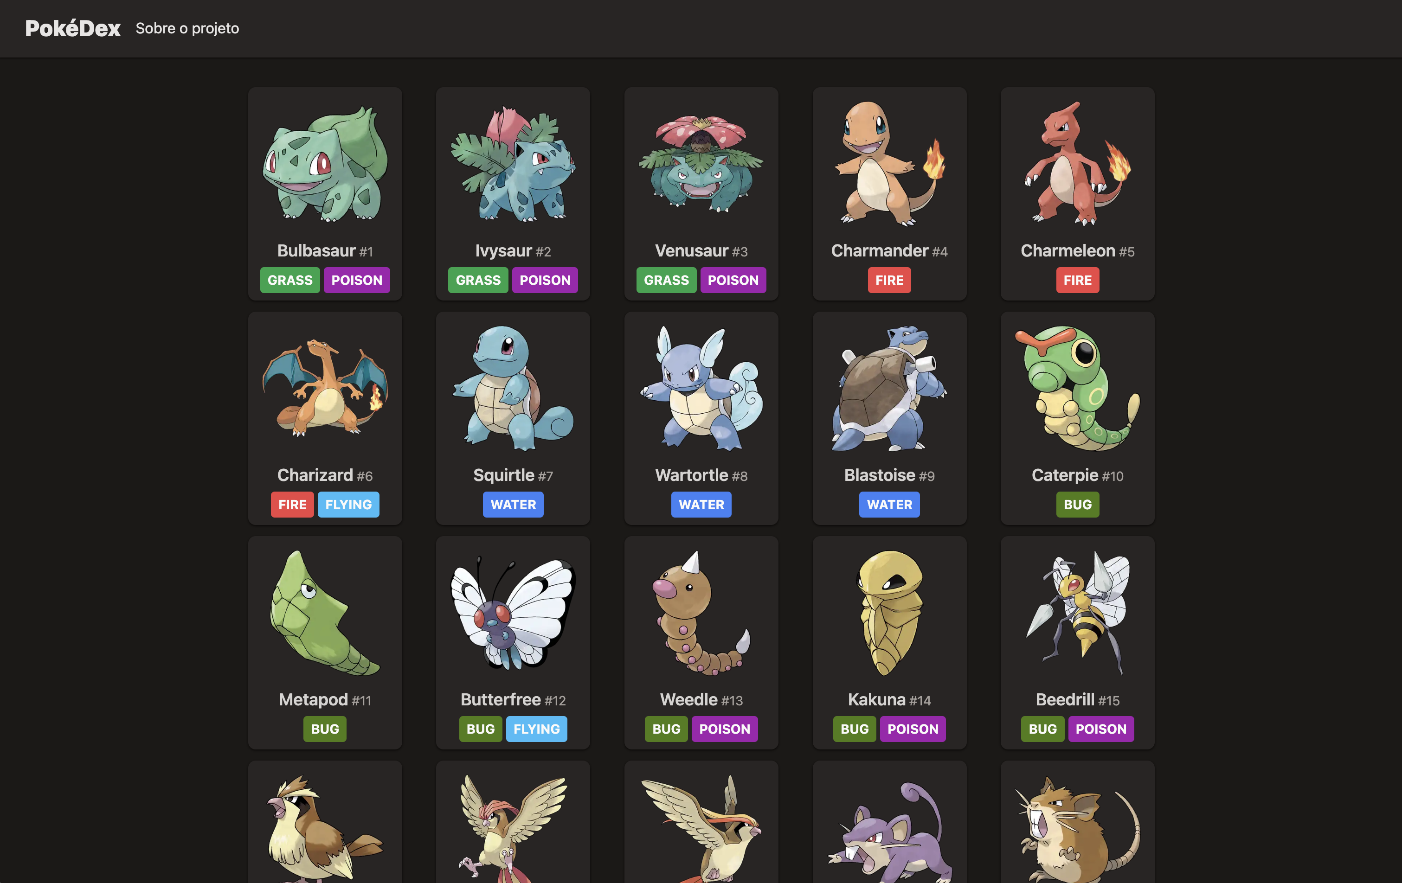Select the Weedle caterpillar image

click(x=701, y=612)
